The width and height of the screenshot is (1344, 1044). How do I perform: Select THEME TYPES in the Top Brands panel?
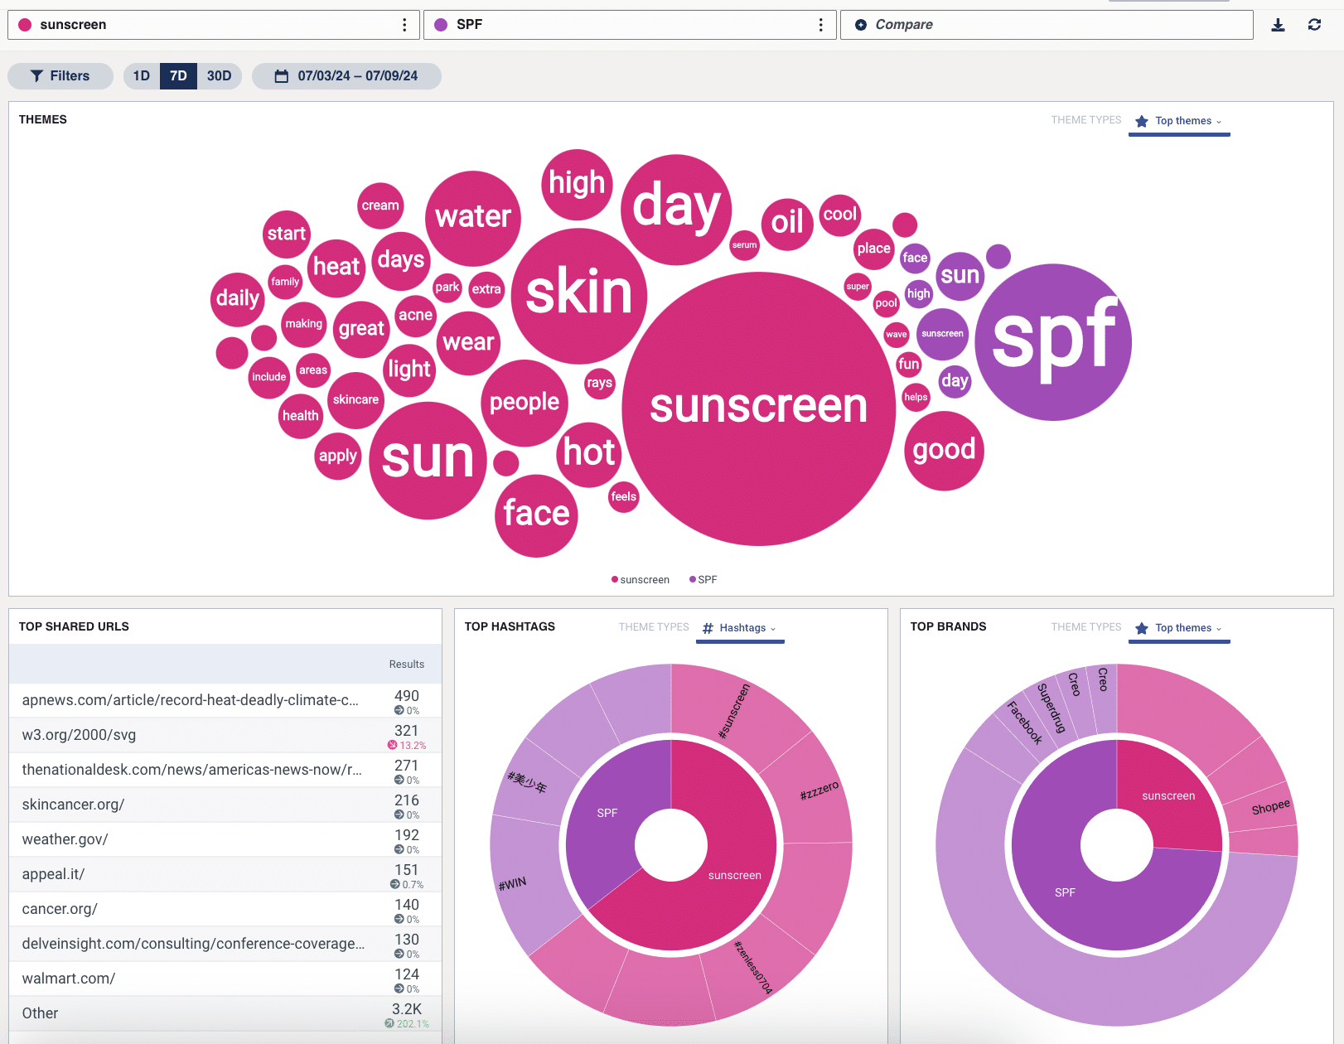coord(1085,627)
